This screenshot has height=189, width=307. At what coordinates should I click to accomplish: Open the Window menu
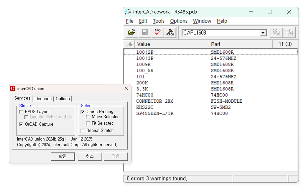202,21
